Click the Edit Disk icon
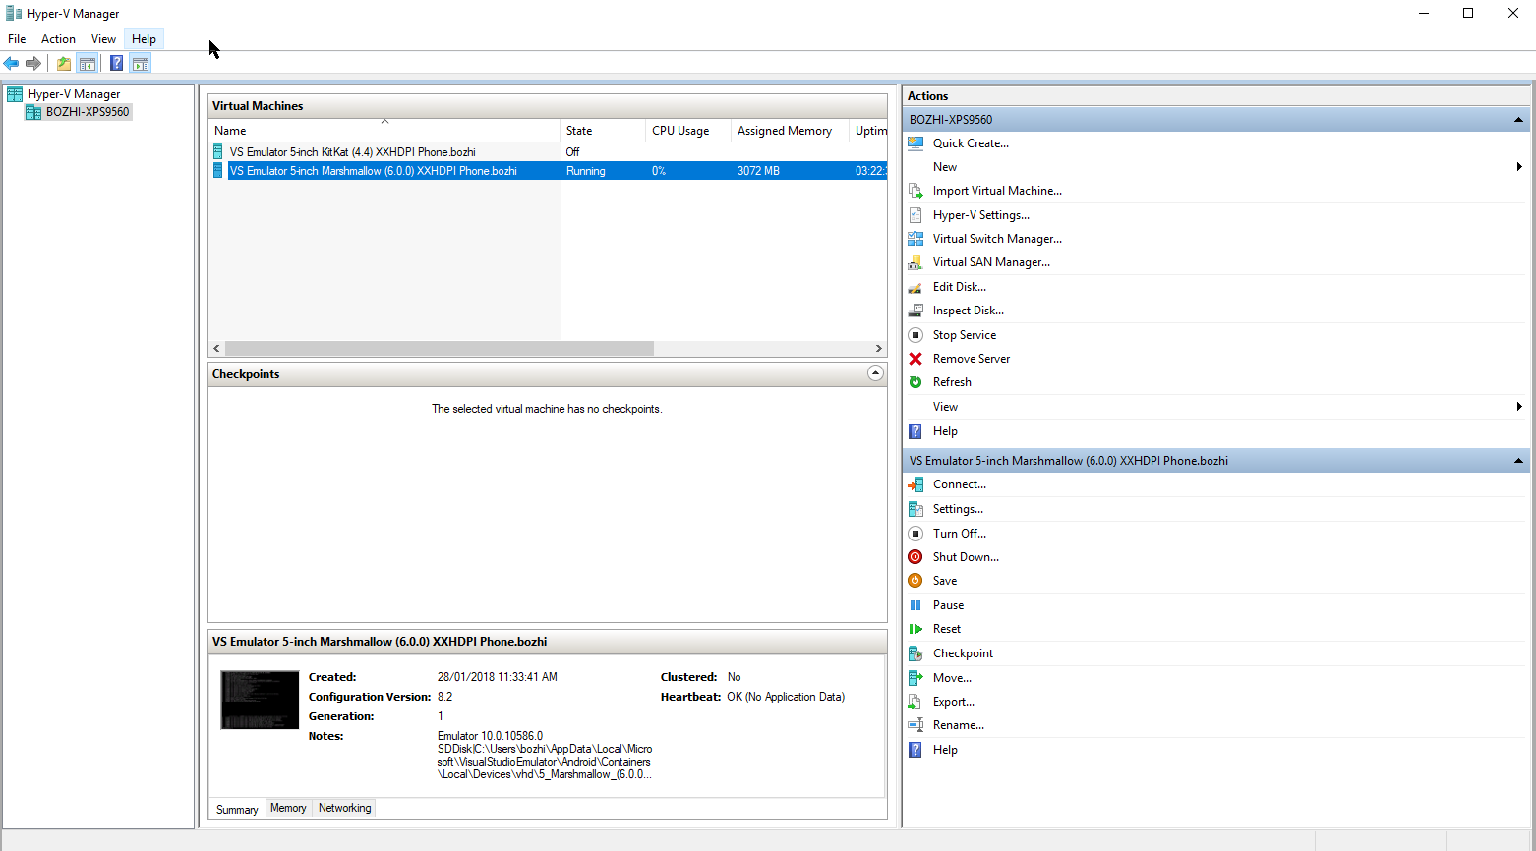The image size is (1536, 851). pyautogui.click(x=916, y=287)
